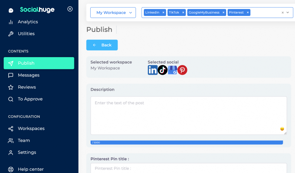The image size is (295, 173).
Task: Click the 5000 character count progress bar
Action: click(x=187, y=143)
